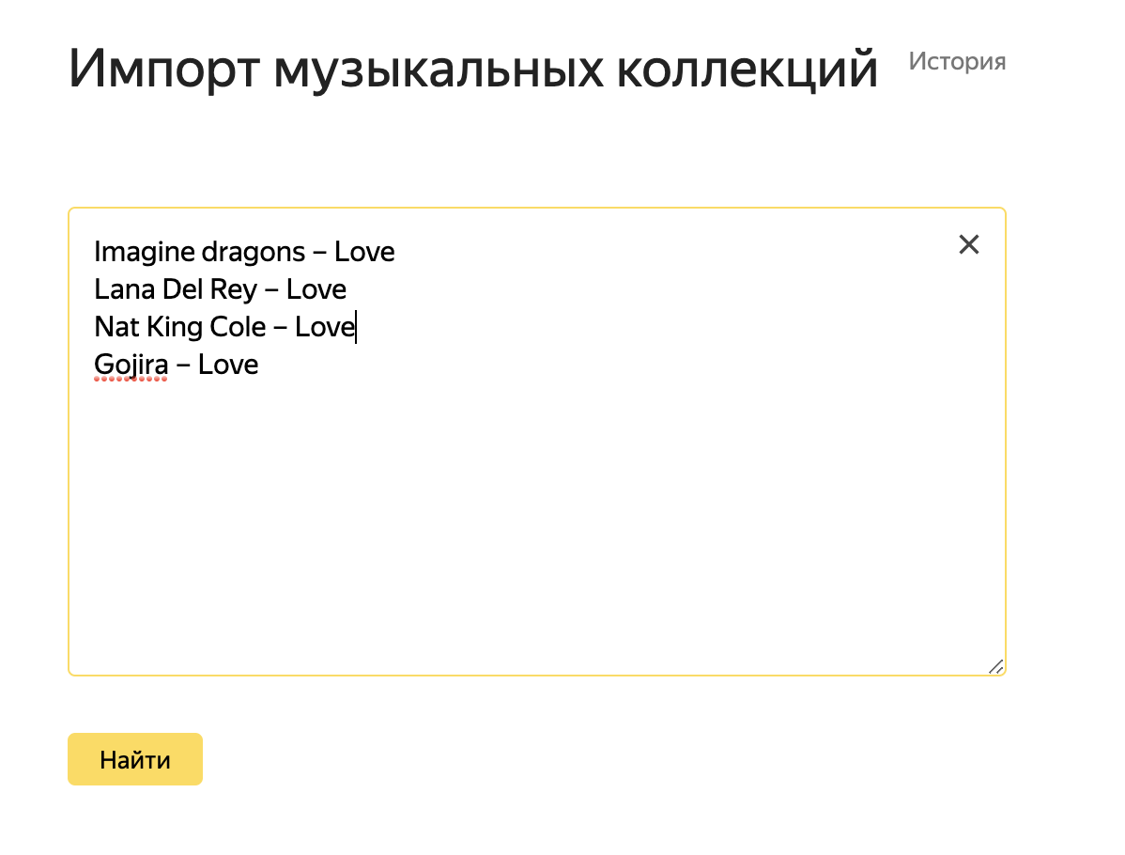Click the text area resize handle
This screenshot has width=1125, height=855.
[x=995, y=666]
